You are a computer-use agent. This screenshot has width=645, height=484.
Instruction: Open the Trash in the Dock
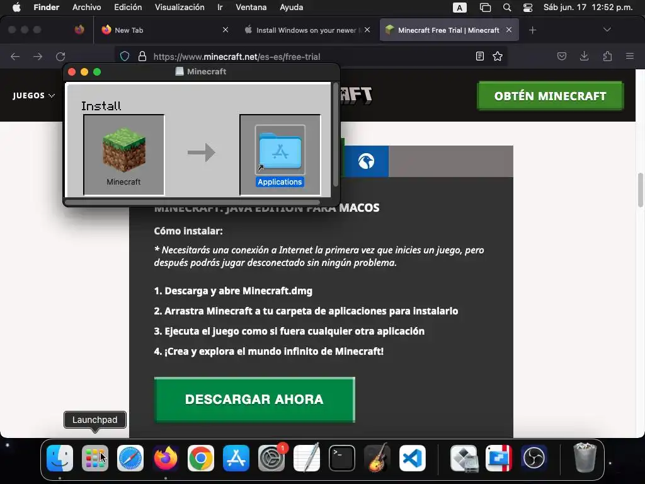[585, 458]
